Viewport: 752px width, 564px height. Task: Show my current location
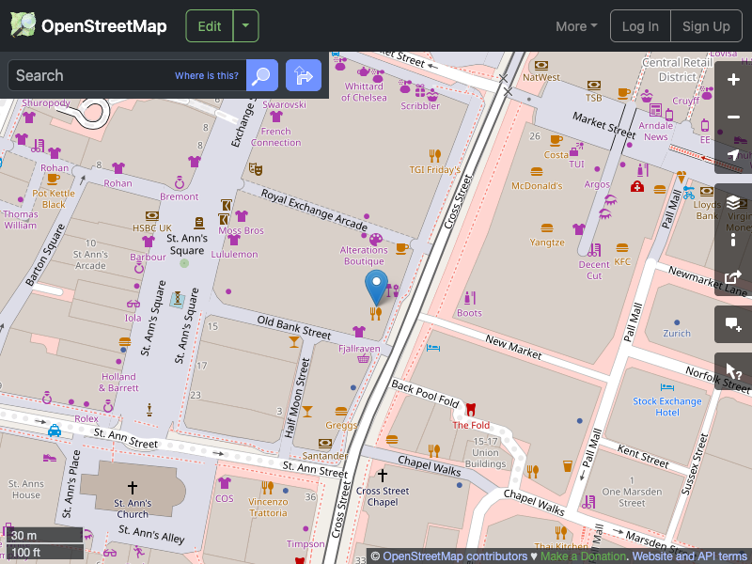coord(733,154)
